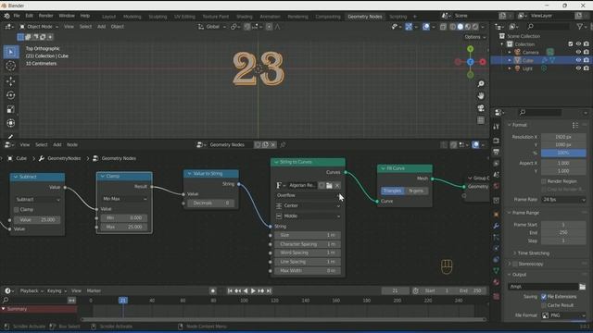Select the Move tool in viewport toolbar
This screenshot has width=593, height=333.
coord(10,81)
